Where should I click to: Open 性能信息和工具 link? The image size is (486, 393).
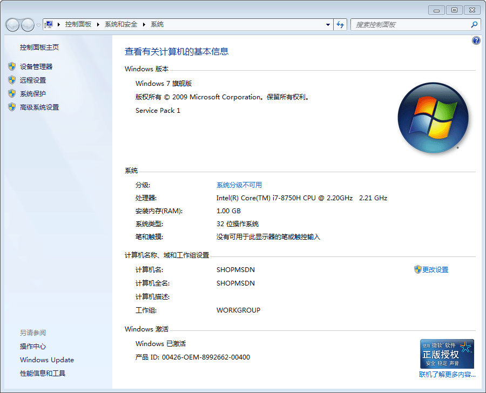[x=43, y=373]
